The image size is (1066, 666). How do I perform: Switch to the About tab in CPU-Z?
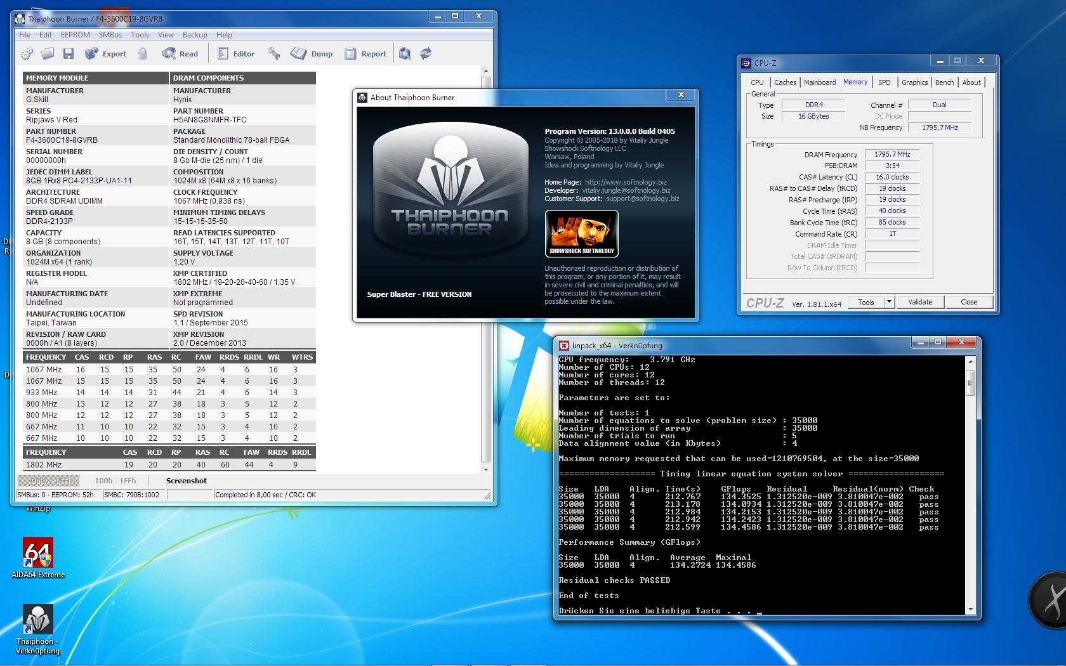971,82
